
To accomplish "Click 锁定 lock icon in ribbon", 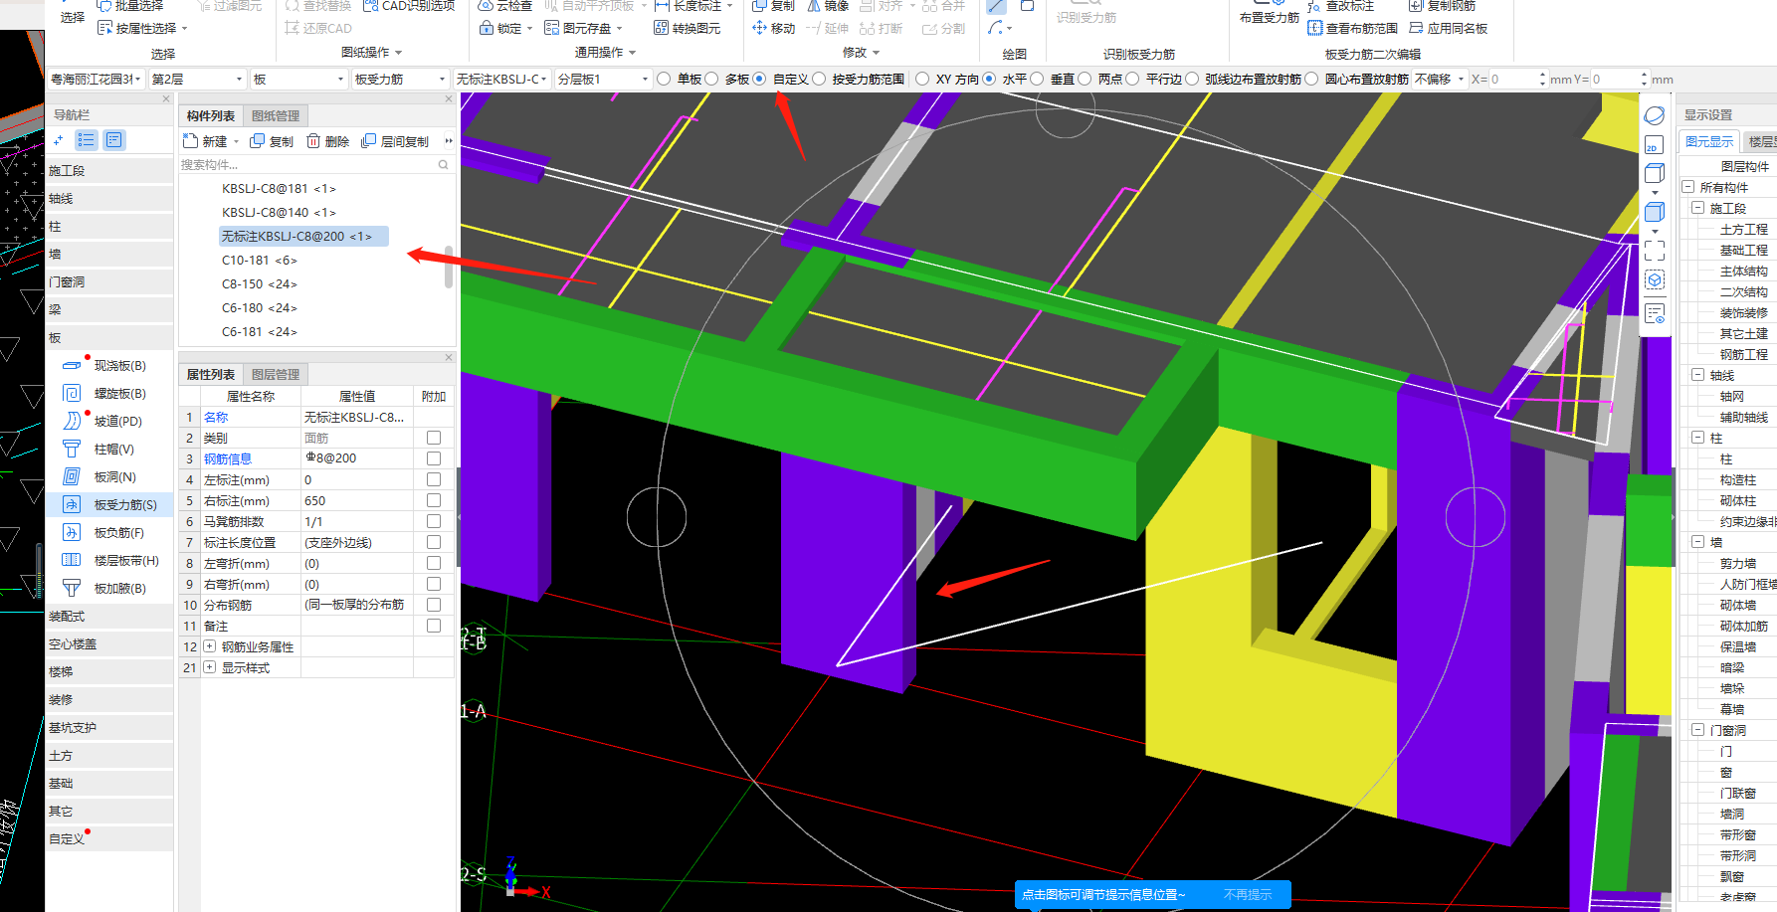I will 487,28.
